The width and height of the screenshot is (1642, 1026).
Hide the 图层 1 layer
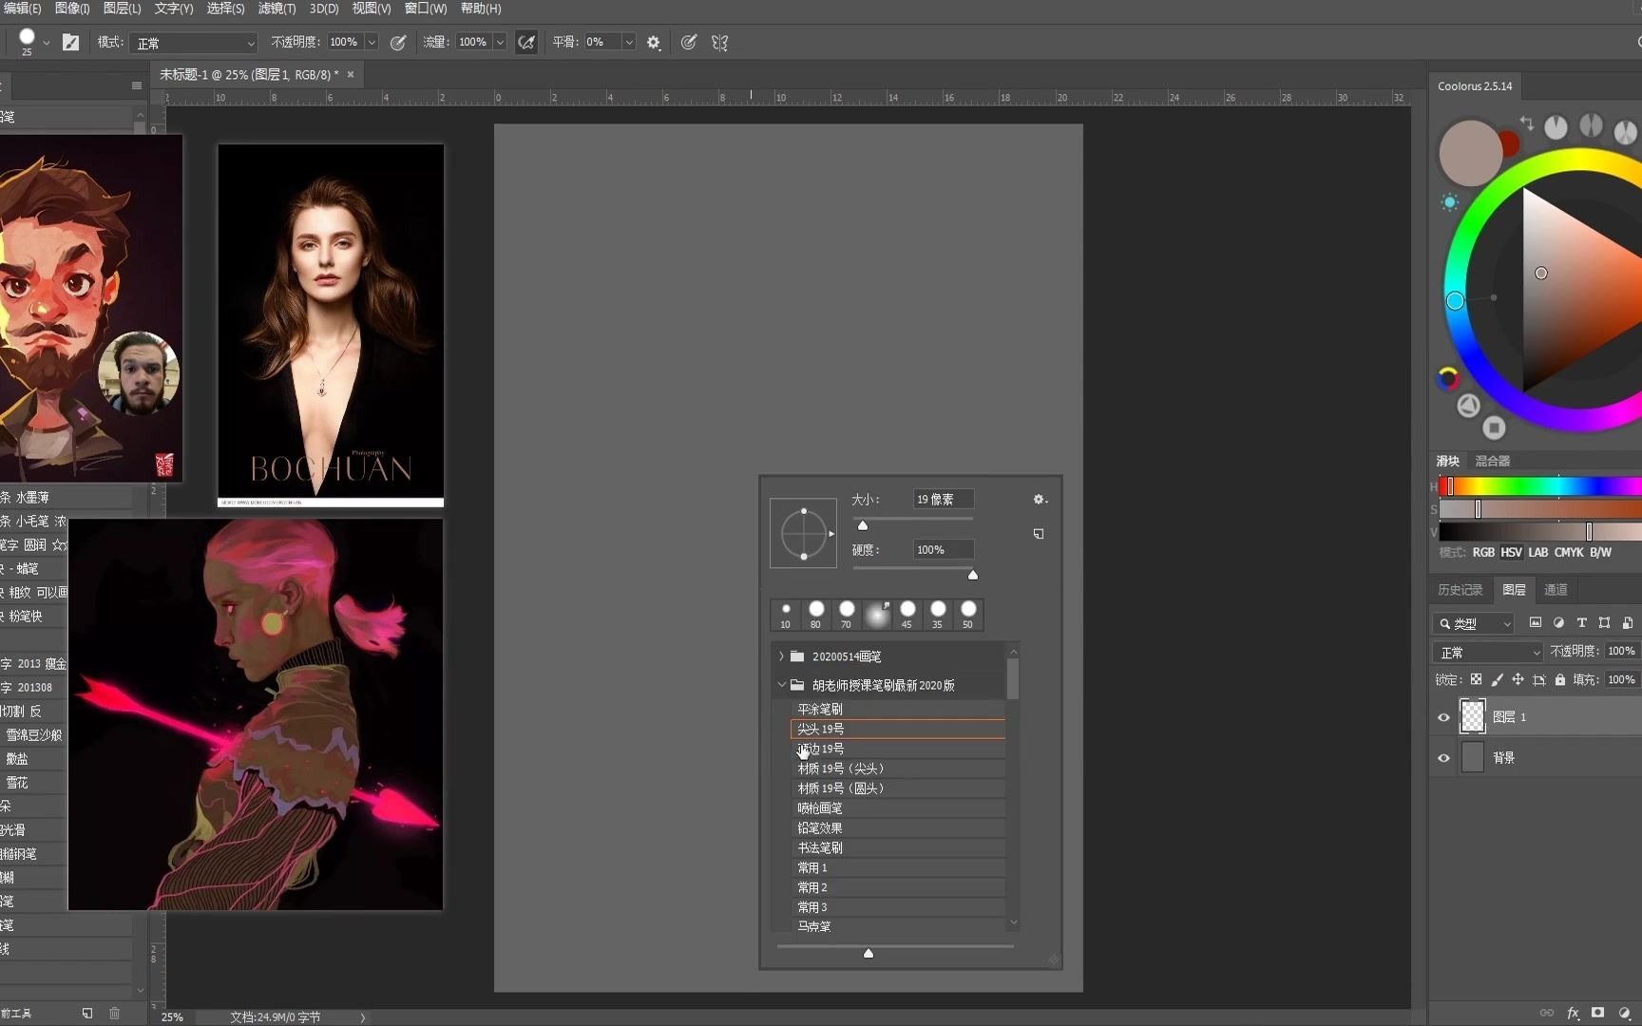[1443, 717]
